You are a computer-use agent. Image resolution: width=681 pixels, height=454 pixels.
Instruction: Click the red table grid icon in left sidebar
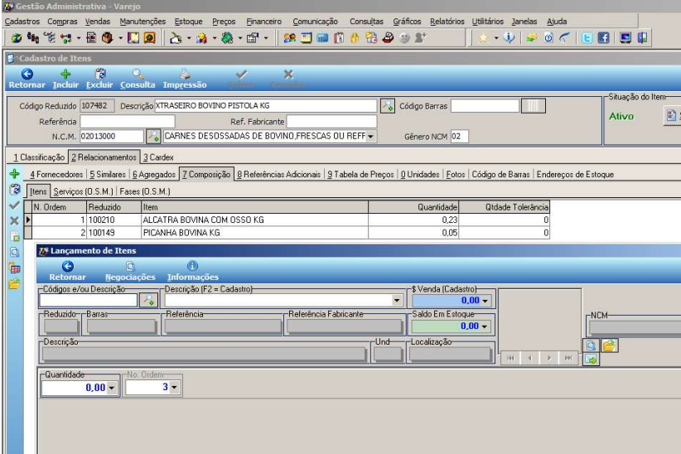14,268
